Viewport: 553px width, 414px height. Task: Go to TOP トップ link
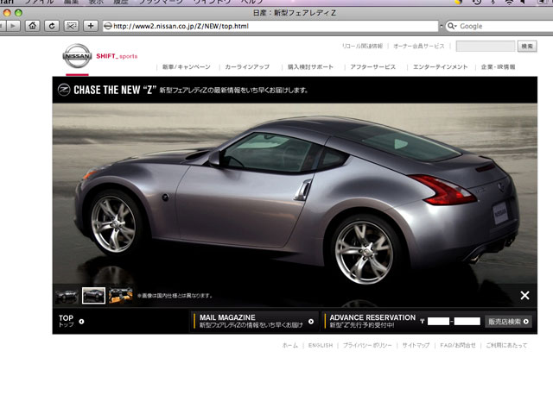(67, 321)
